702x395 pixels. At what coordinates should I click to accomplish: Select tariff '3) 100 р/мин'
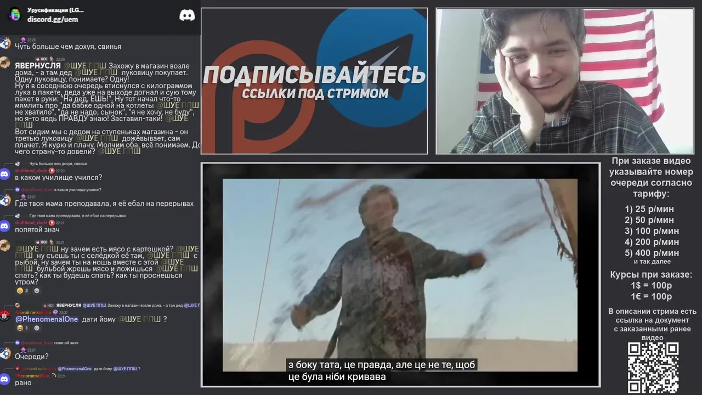[652, 231]
